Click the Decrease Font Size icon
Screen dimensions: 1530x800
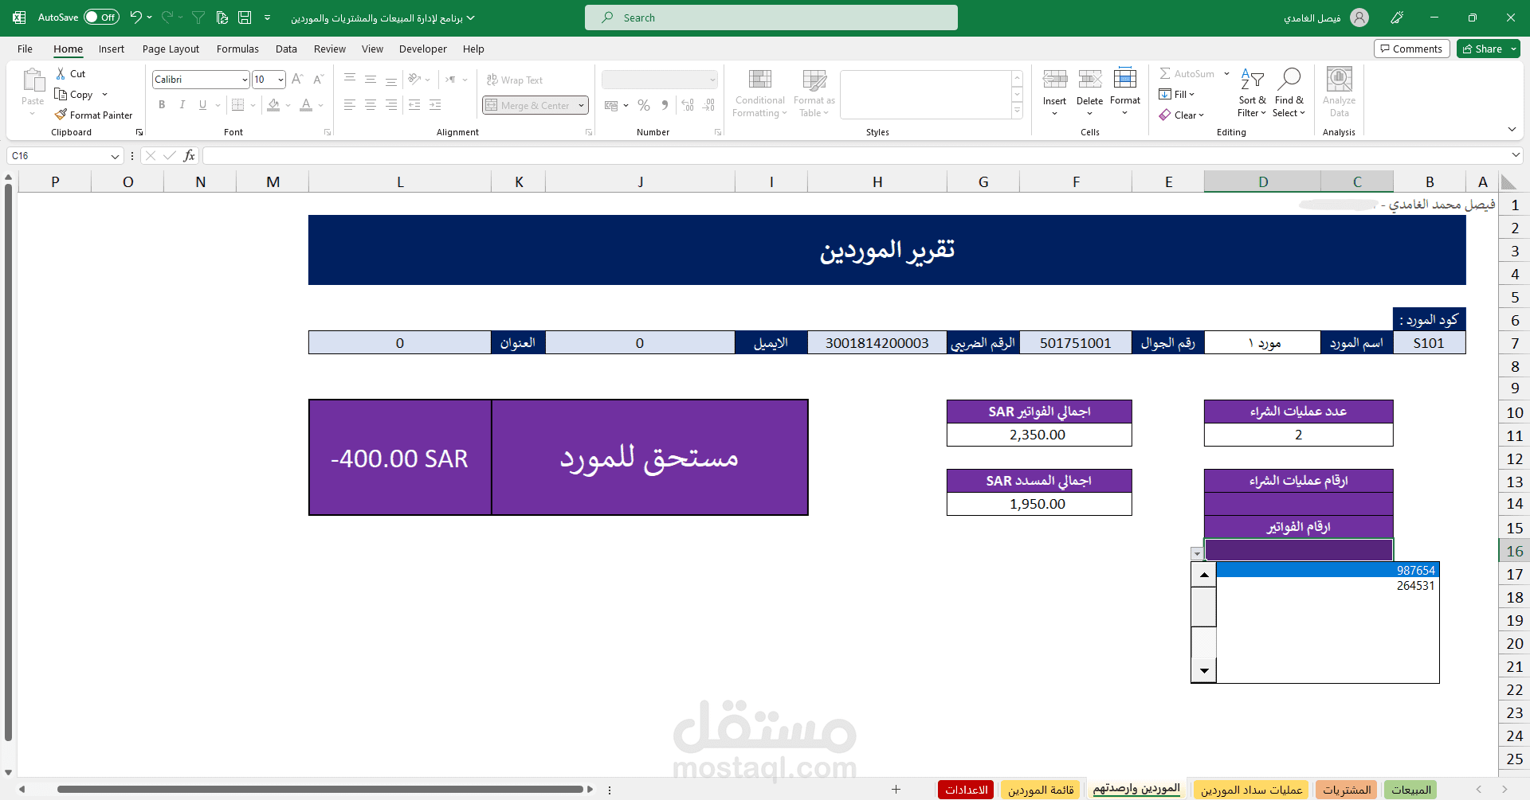(318, 79)
